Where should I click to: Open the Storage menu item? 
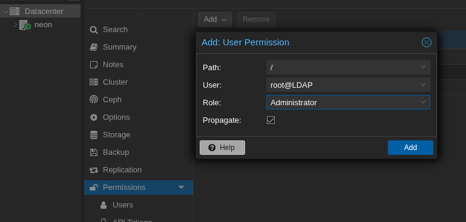[139, 135]
